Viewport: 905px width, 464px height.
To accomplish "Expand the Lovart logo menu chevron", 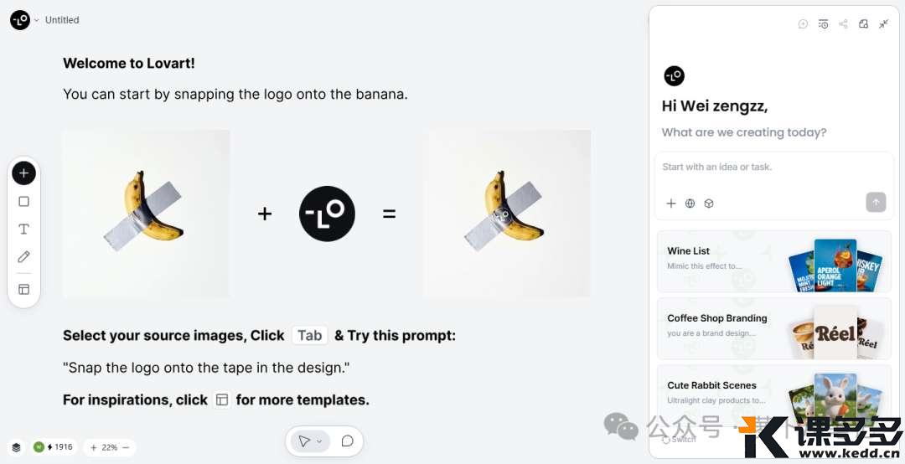I will (36, 20).
